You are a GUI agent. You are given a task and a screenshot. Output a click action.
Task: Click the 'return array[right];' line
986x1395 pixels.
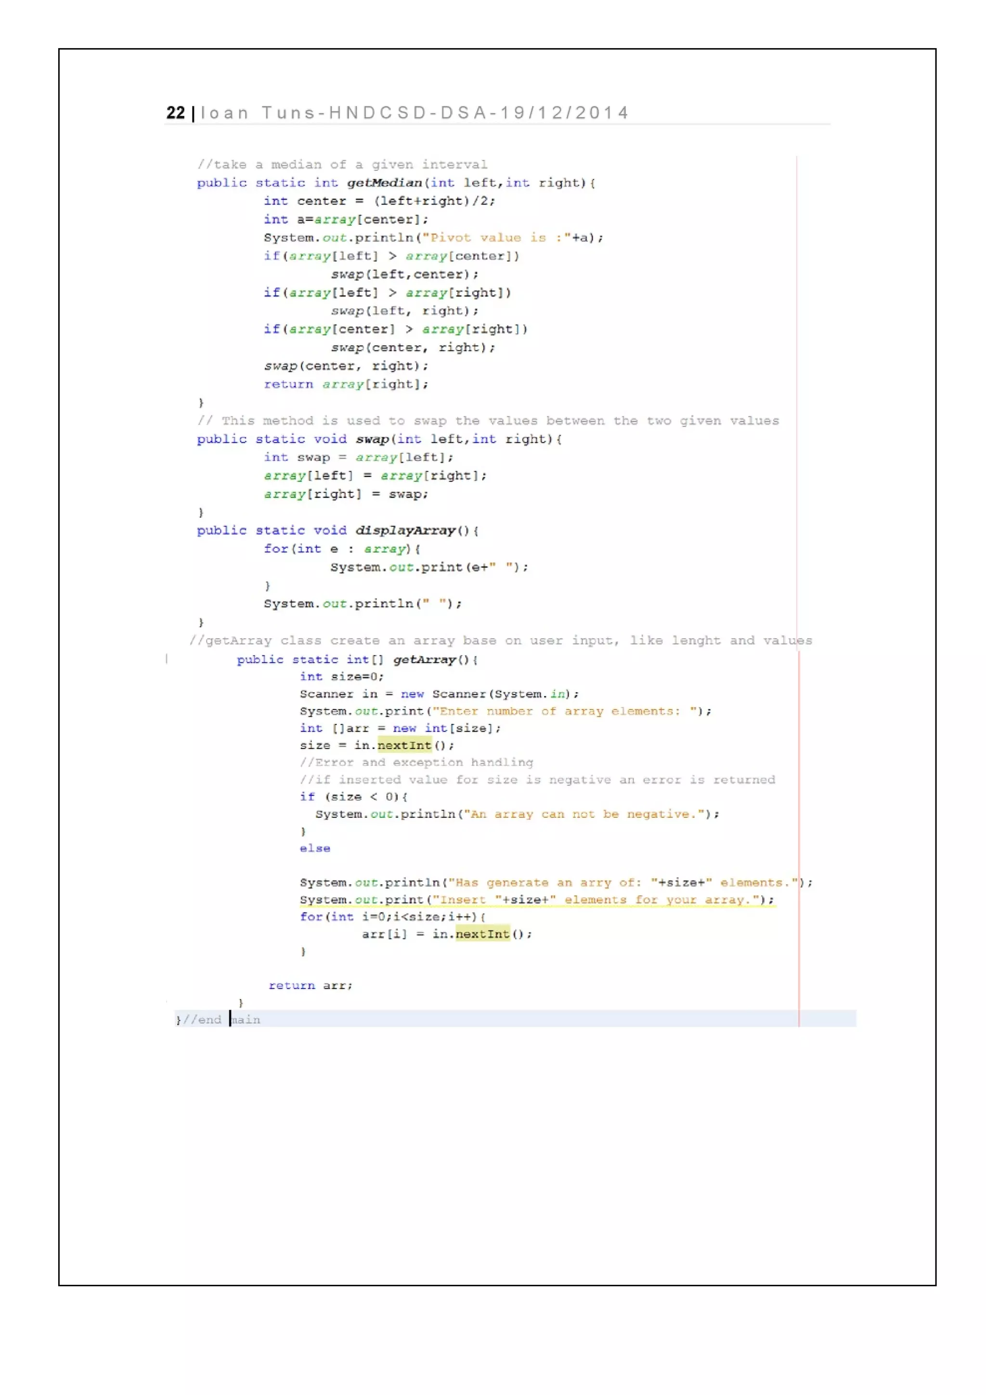[x=346, y=384]
